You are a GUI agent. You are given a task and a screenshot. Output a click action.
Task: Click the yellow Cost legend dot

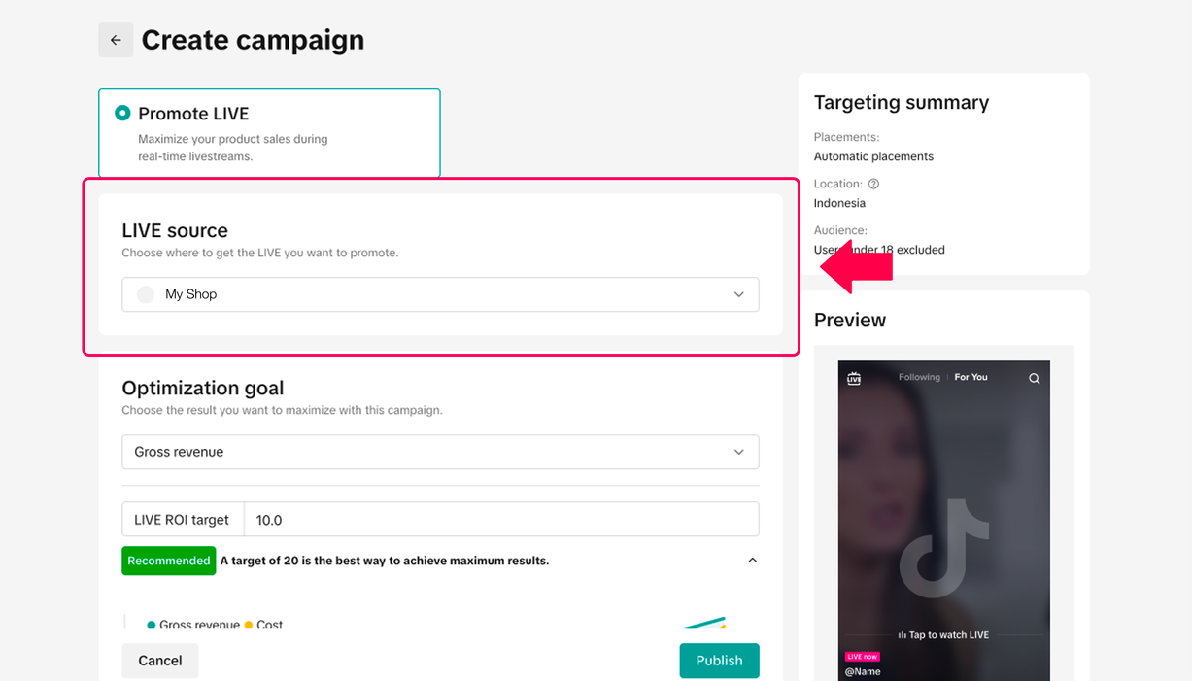coord(249,625)
